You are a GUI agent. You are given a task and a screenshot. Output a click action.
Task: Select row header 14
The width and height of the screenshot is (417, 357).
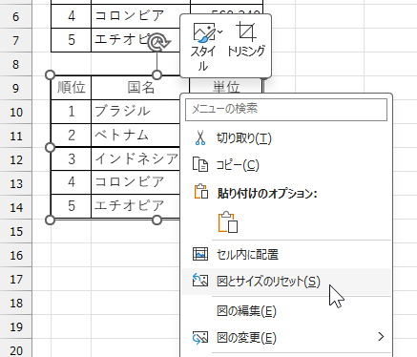[x=16, y=207]
